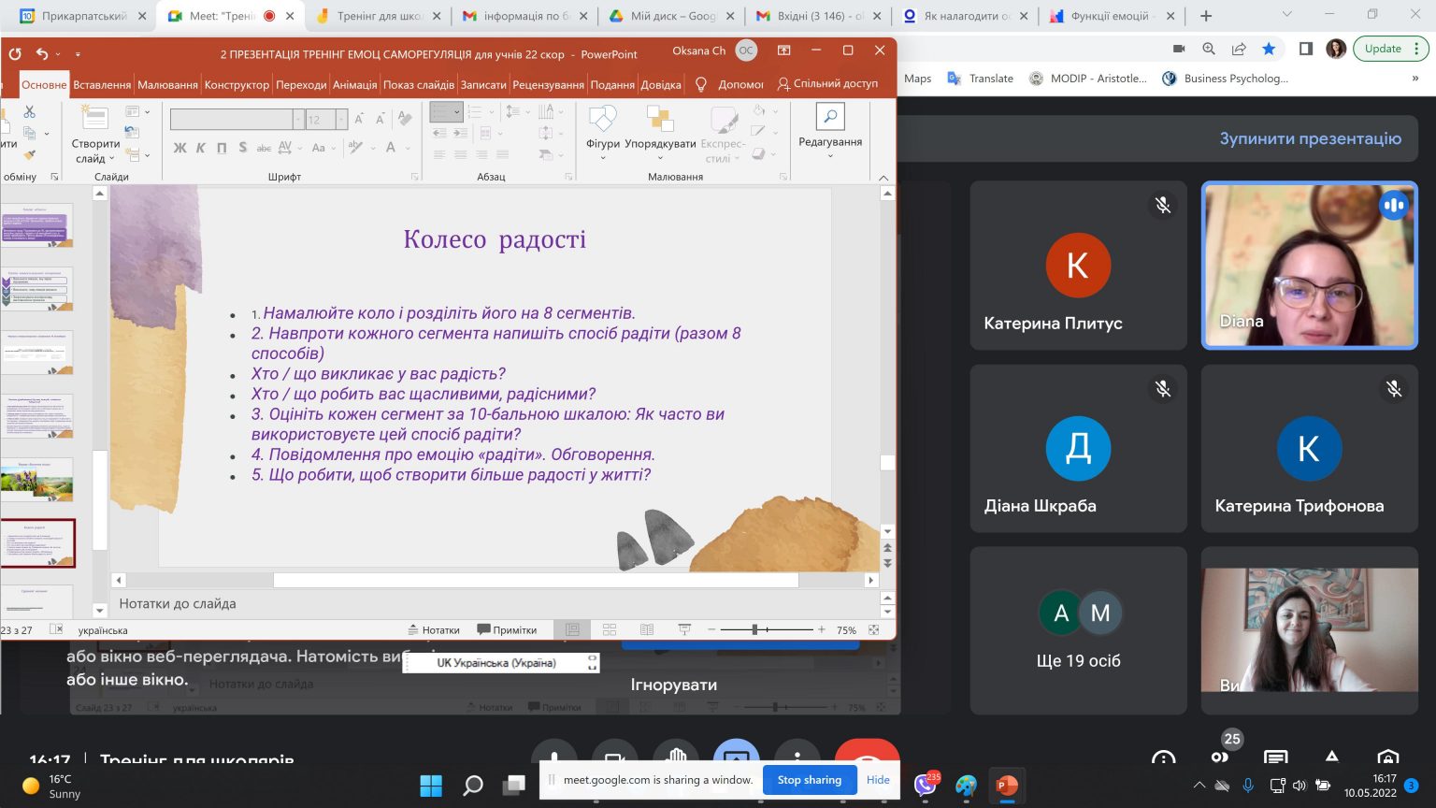Open the Вставлення ribbon tab
Viewport: 1436px width, 808px height.
(102, 84)
